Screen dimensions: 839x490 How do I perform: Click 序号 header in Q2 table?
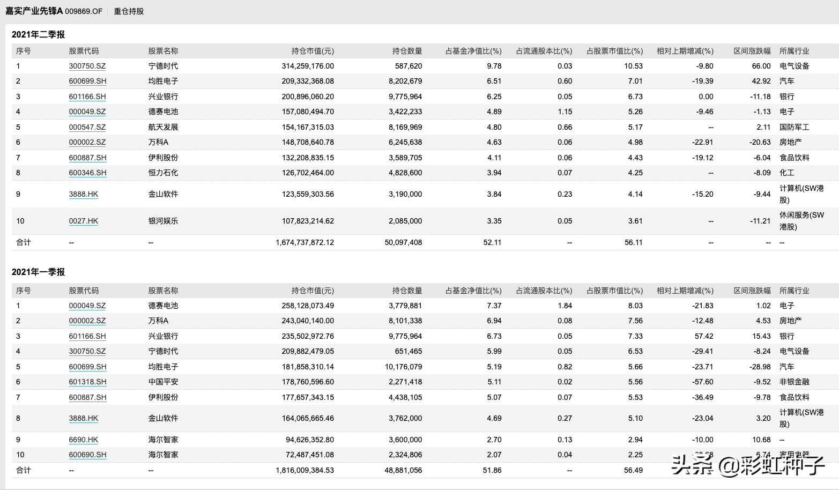pos(24,51)
